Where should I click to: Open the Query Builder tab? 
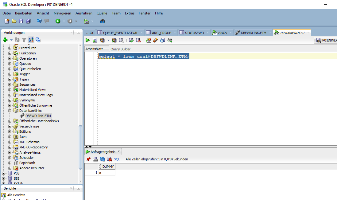[x=120, y=49]
